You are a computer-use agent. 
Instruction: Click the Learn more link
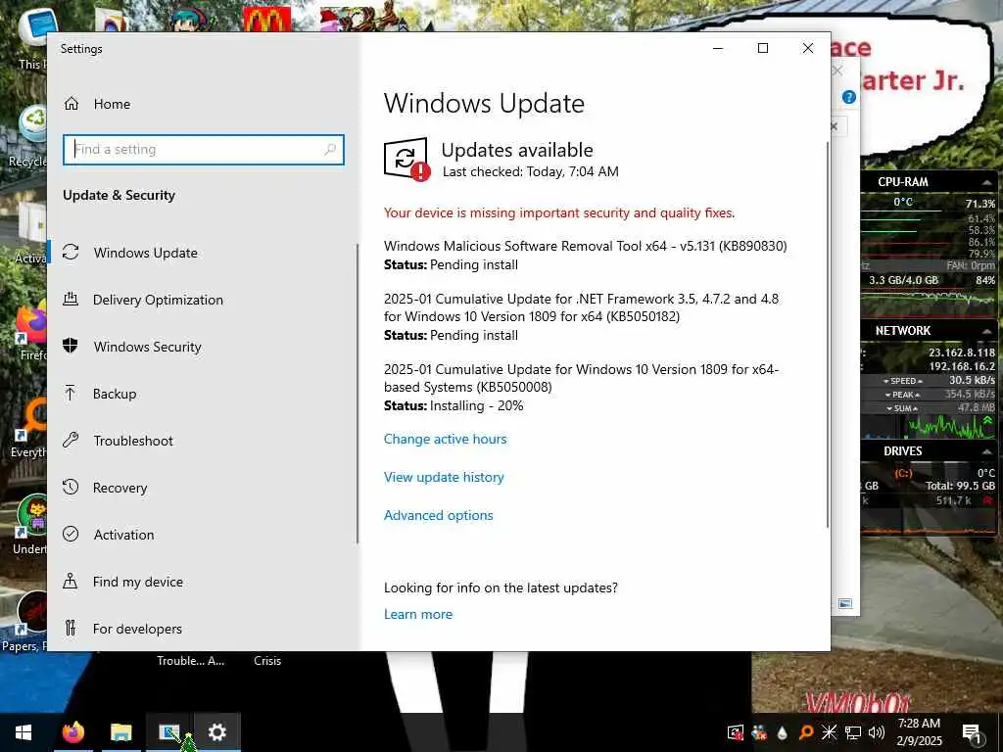[417, 614]
